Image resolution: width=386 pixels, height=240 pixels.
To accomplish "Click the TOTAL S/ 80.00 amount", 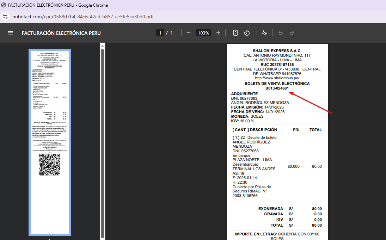I will click(x=317, y=225).
